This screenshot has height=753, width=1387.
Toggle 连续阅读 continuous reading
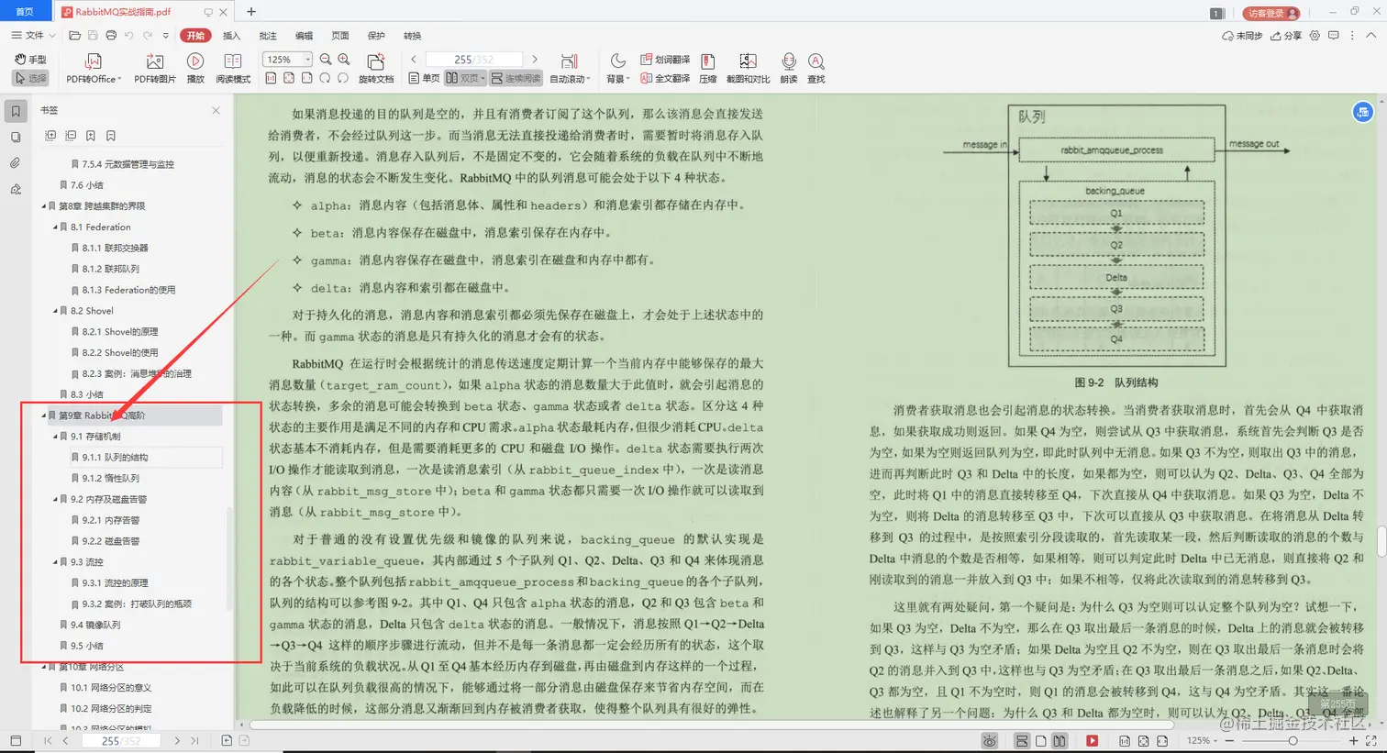[x=516, y=79]
